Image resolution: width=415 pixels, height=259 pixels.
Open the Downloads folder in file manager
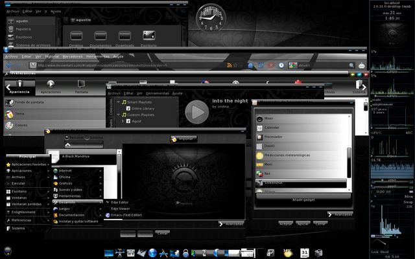click(124, 38)
